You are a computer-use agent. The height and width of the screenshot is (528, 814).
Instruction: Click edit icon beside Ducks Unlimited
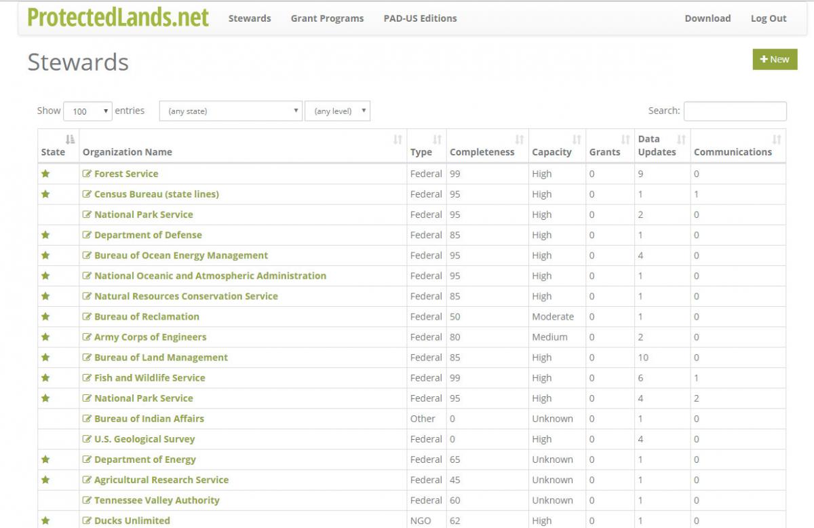point(87,521)
